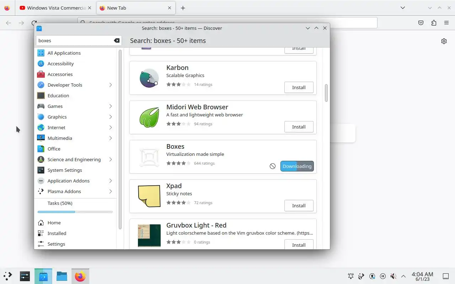Save to Pocket in Firefox toolbar
455x284 pixels.
(x=421, y=23)
